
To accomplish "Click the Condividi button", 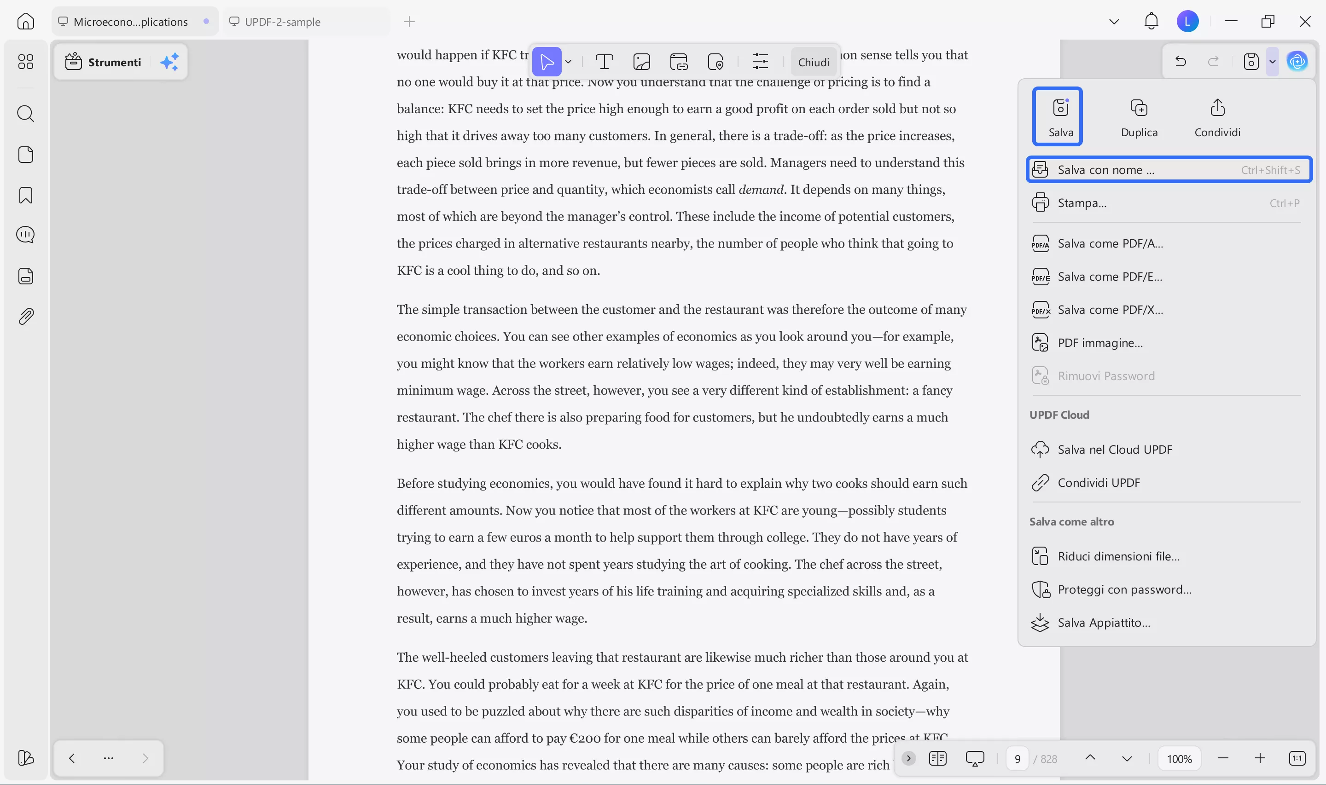I will coord(1217,117).
